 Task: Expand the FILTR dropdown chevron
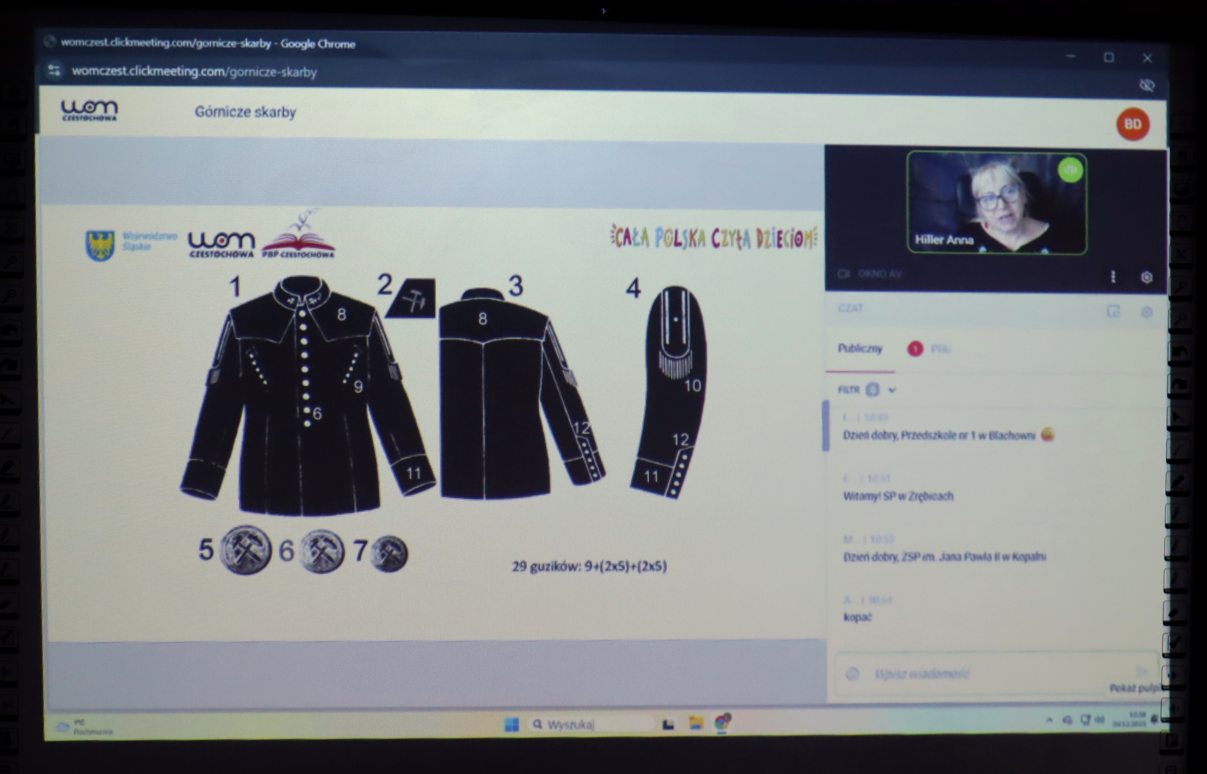point(892,390)
